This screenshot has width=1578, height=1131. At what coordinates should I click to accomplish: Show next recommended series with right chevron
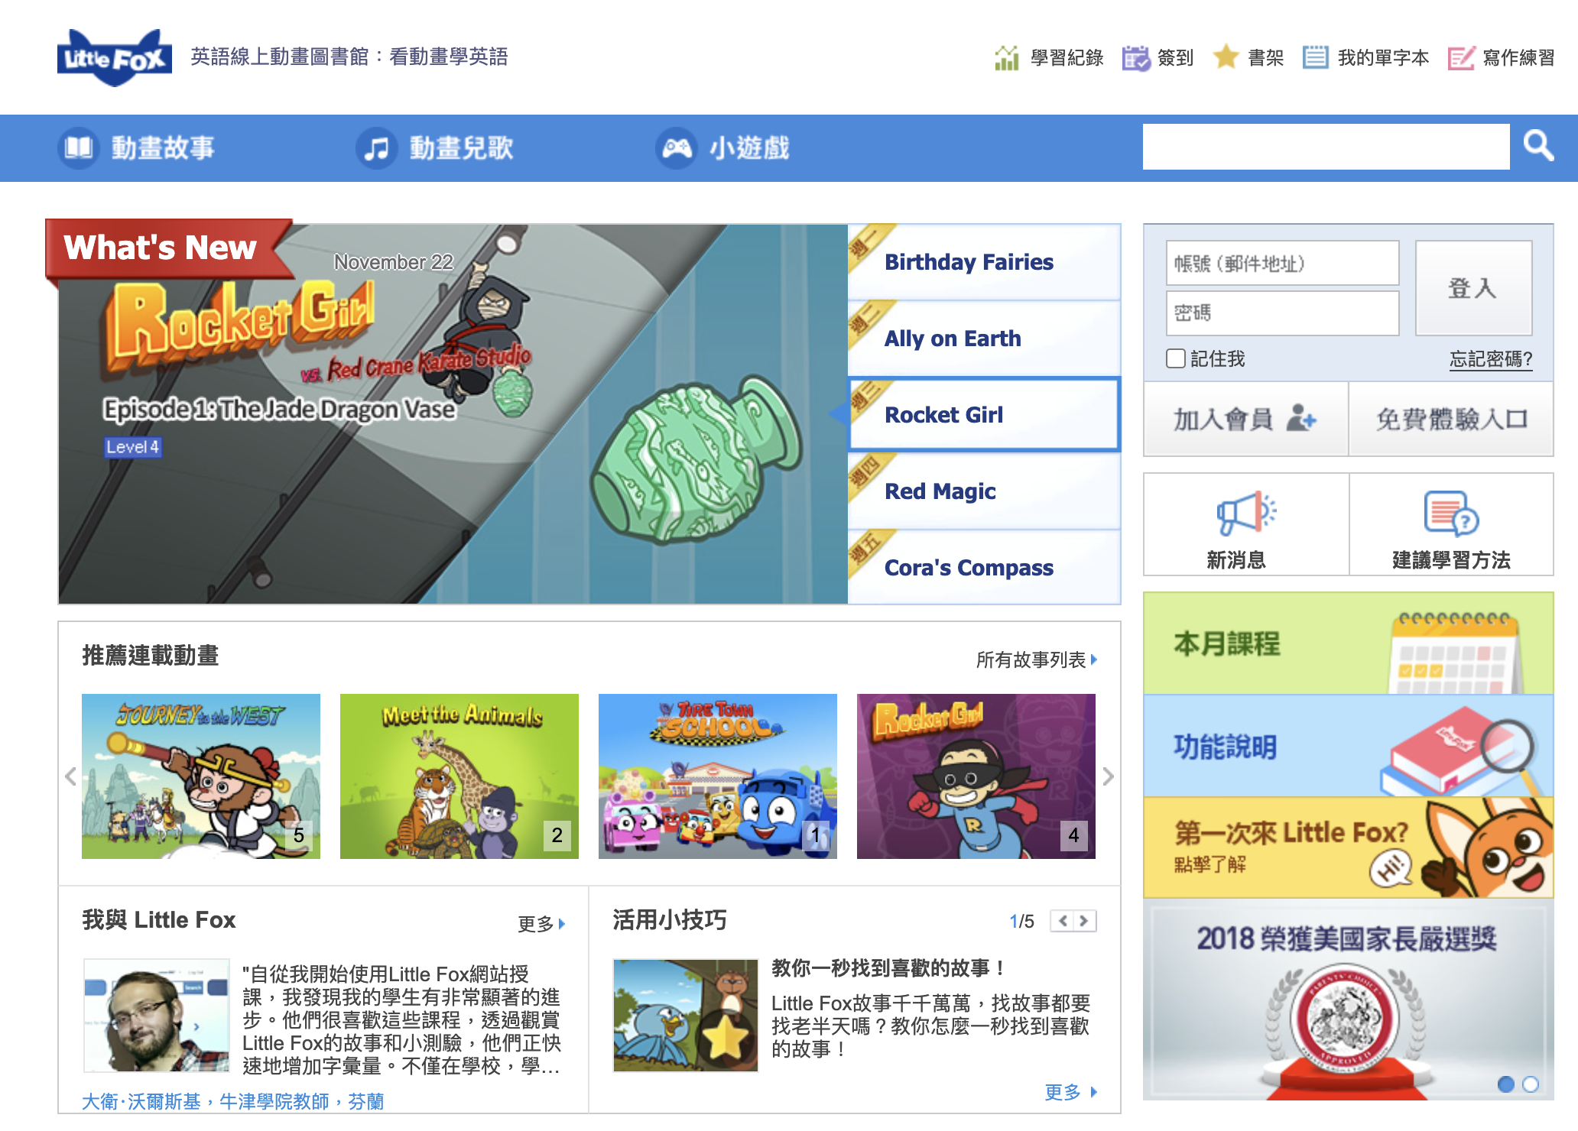[x=1108, y=776]
